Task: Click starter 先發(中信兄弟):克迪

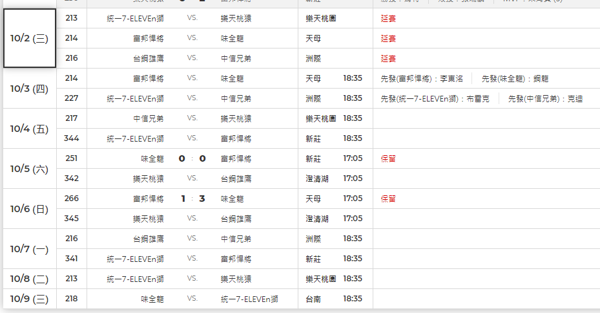Action: tap(545, 98)
